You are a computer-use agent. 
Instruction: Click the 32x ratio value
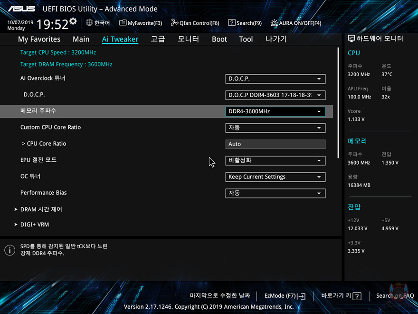[x=386, y=97]
